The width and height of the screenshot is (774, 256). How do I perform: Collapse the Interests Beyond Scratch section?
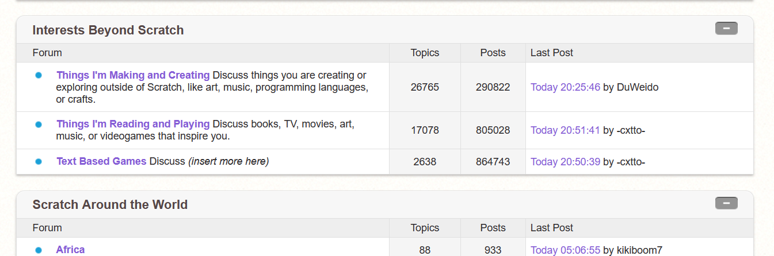point(726,28)
